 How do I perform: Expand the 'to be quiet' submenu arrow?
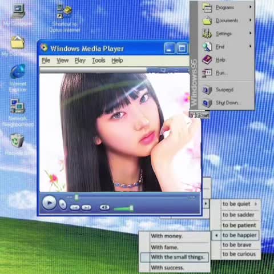pyautogui.click(x=256, y=204)
